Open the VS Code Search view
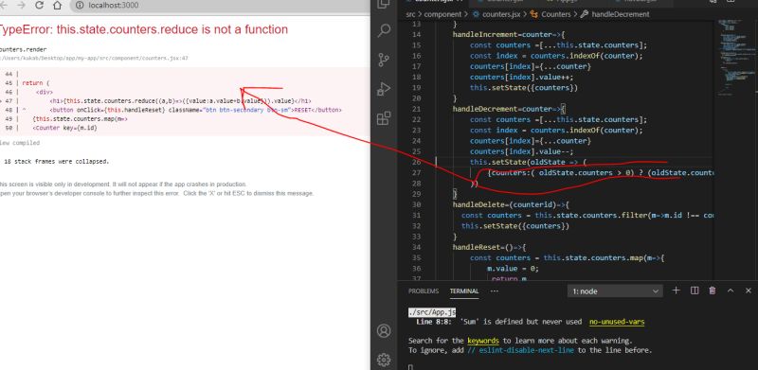 point(384,30)
